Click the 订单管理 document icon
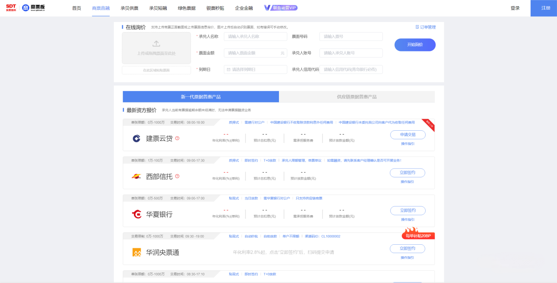 (417, 27)
